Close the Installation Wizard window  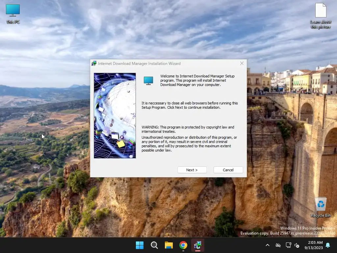coord(242,63)
